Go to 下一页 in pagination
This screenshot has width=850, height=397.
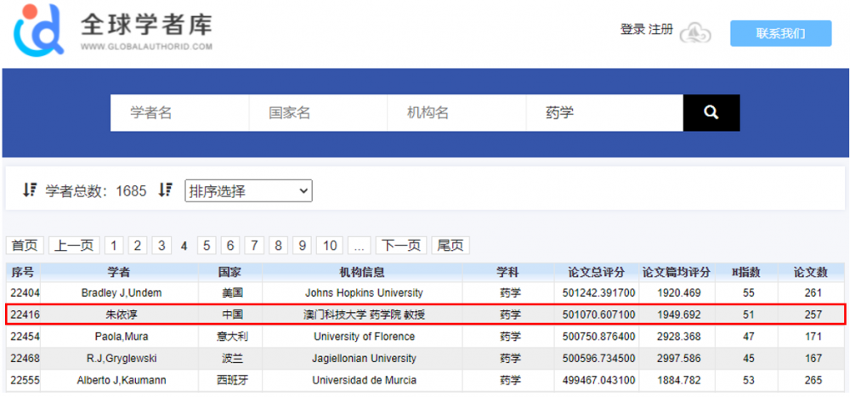coord(400,246)
